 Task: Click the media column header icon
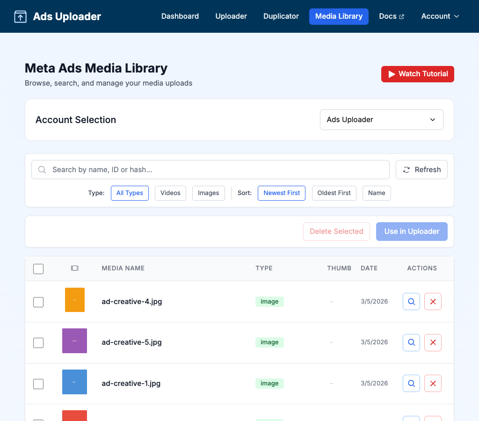74,269
